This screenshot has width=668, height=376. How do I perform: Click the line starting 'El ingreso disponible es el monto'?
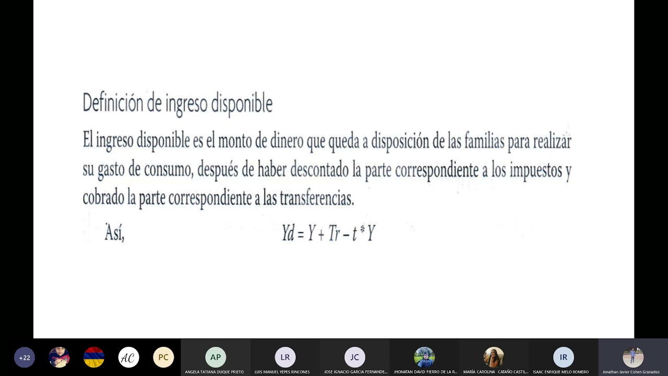coord(327,142)
